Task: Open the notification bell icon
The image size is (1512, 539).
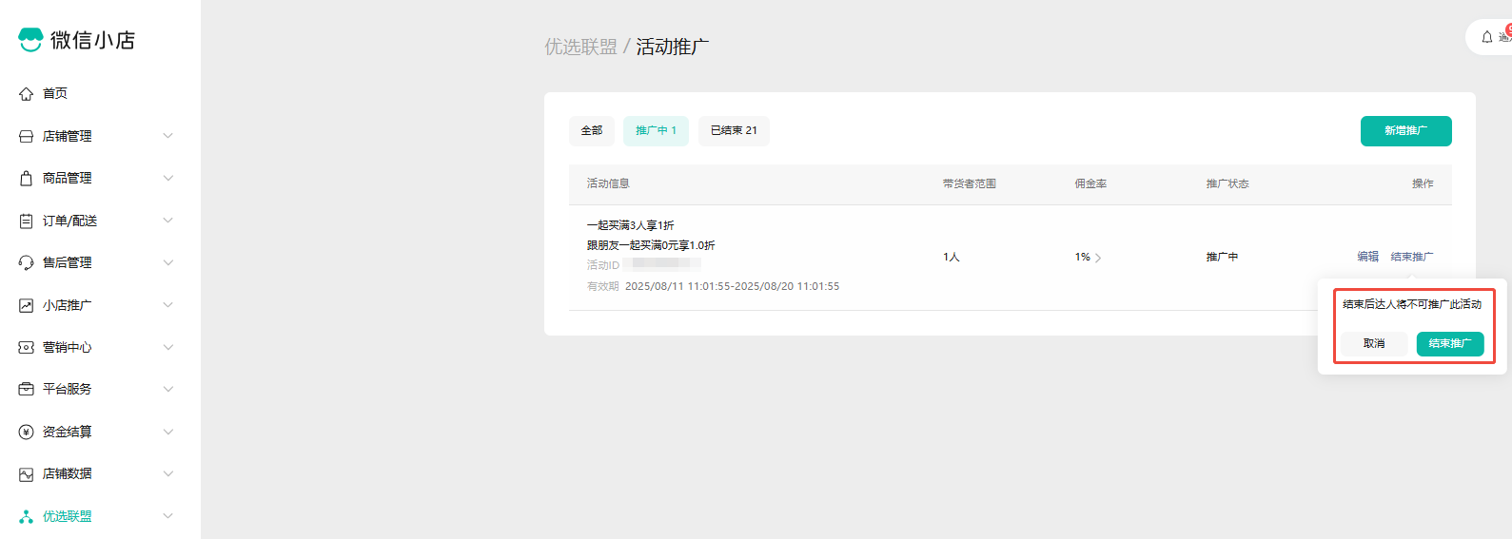Action: coord(1487,37)
